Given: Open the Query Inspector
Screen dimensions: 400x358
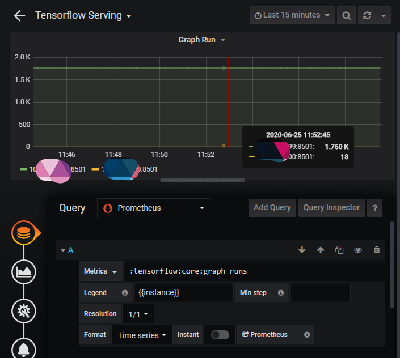Looking at the screenshot, I should pyautogui.click(x=331, y=208).
